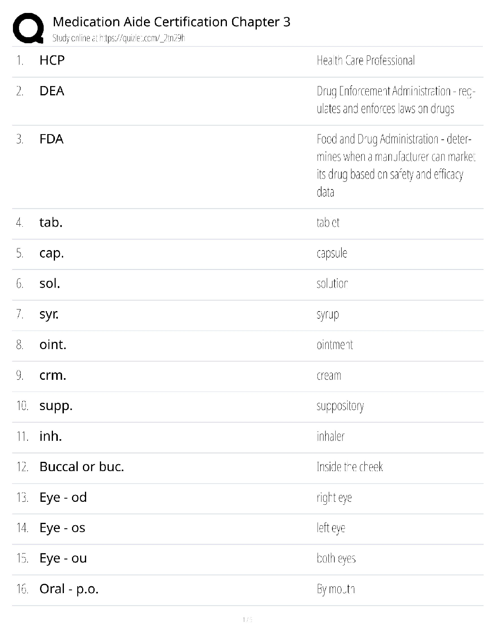The width and height of the screenshot is (495, 640).
Task: Click the syrup definition text
Action: coord(328,314)
